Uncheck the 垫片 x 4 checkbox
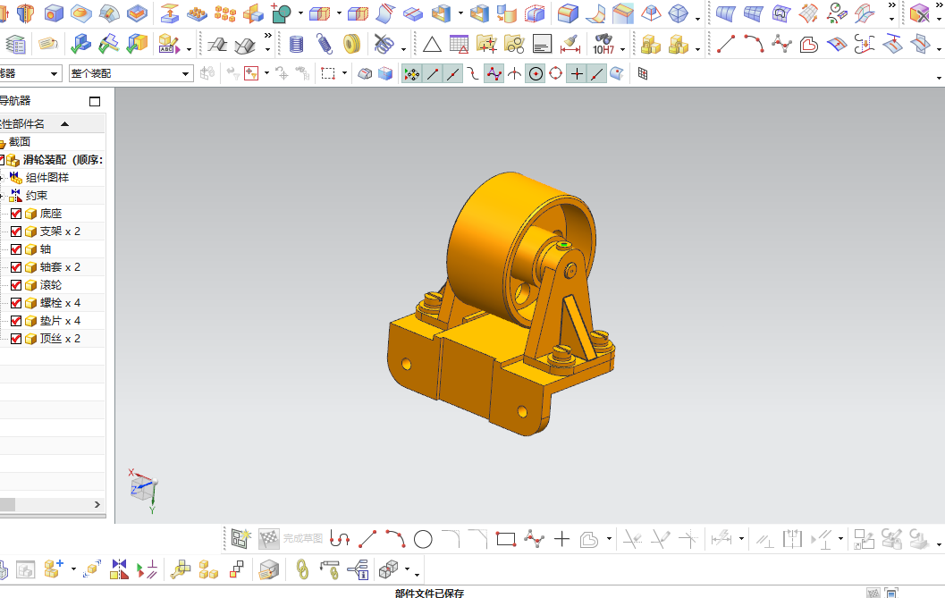 pos(16,321)
